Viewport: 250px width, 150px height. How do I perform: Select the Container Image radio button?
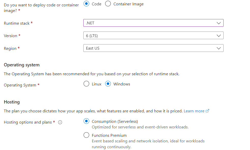click(108, 4)
